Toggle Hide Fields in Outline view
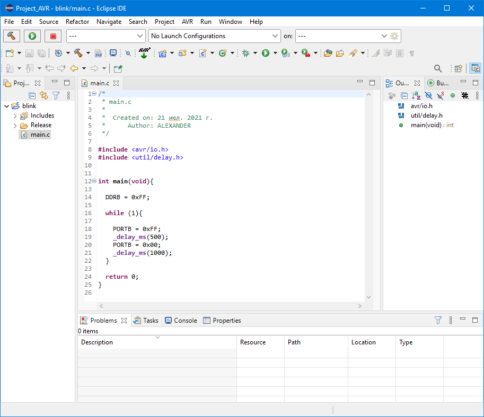This screenshot has height=417, width=484. (428, 95)
